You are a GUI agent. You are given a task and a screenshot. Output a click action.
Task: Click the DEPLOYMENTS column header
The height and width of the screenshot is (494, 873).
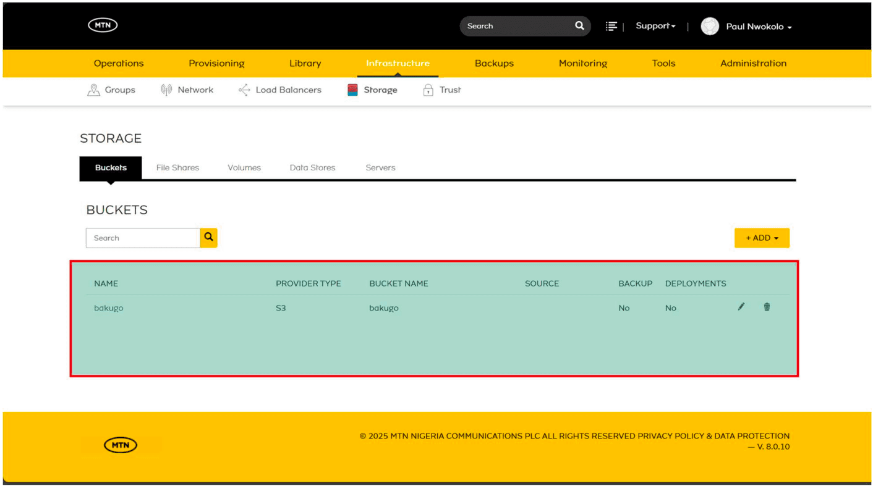click(696, 283)
